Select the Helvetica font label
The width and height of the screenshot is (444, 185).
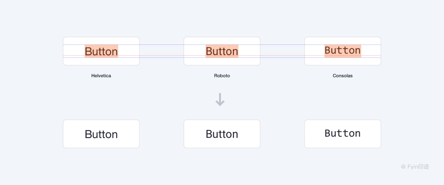point(101,76)
